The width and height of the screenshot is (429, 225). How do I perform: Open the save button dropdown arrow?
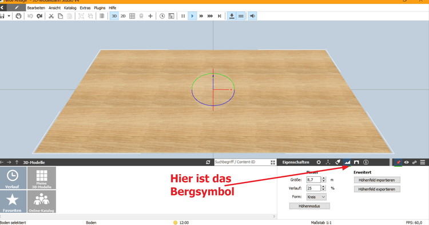pyautogui.click(x=9, y=16)
